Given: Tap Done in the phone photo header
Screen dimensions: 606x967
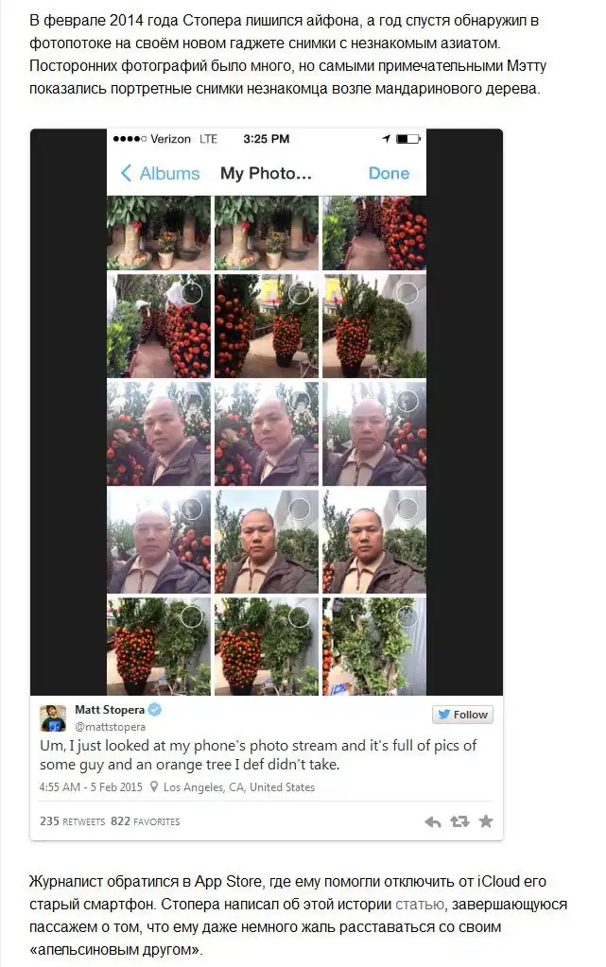Looking at the screenshot, I should 389,173.
